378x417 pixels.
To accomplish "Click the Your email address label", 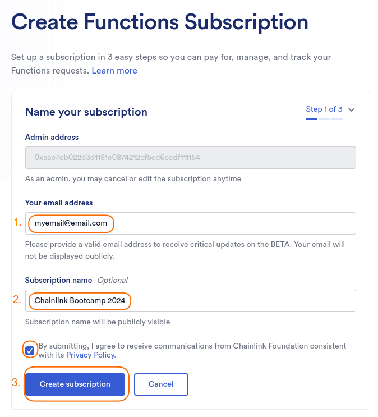I will click(x=59, y=203).
